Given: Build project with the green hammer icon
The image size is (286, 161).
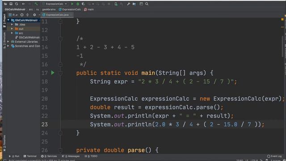Looking at the screenshot, I should coord(36,4).
